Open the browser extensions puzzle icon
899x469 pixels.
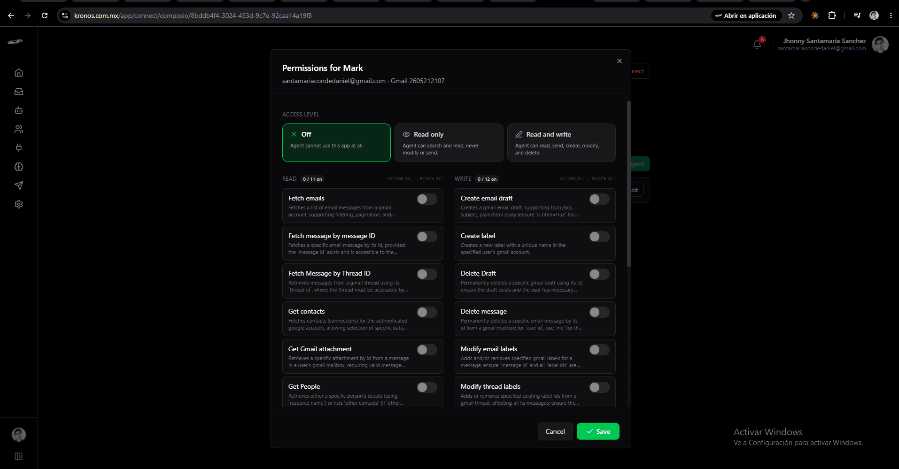point(832,15)
